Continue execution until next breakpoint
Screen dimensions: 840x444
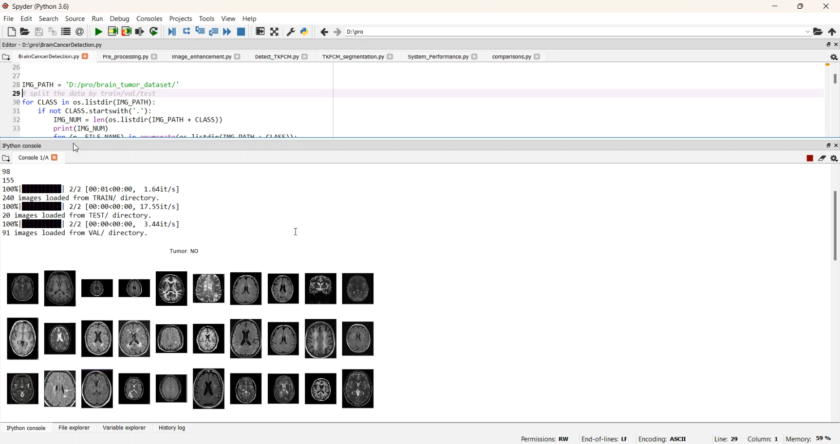tap(227, 32)
